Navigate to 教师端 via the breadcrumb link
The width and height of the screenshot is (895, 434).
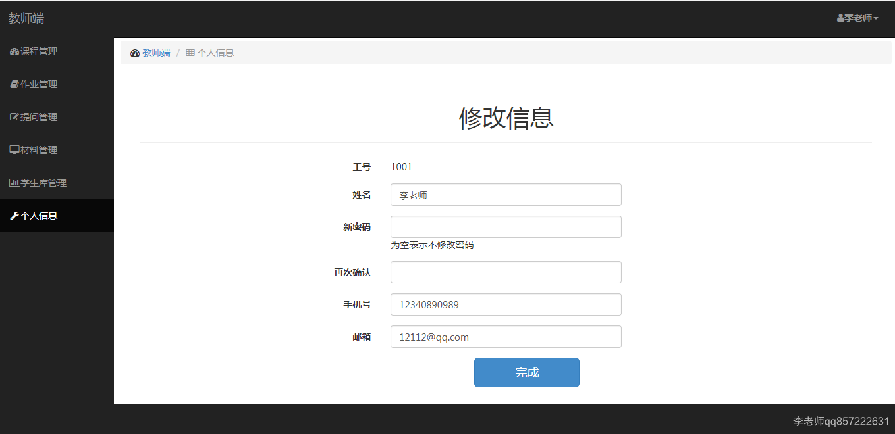[x=155, y=53]
